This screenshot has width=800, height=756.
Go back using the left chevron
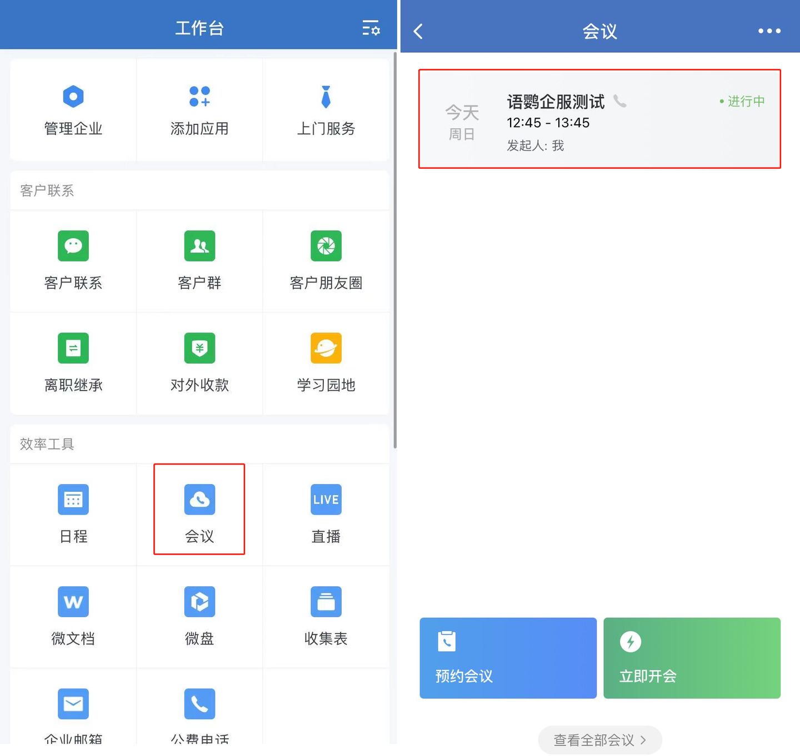point(419,31)
